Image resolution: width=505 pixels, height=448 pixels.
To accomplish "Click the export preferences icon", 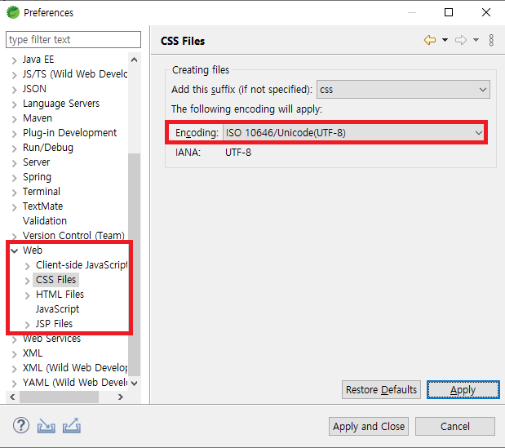I will pos(72,425).
